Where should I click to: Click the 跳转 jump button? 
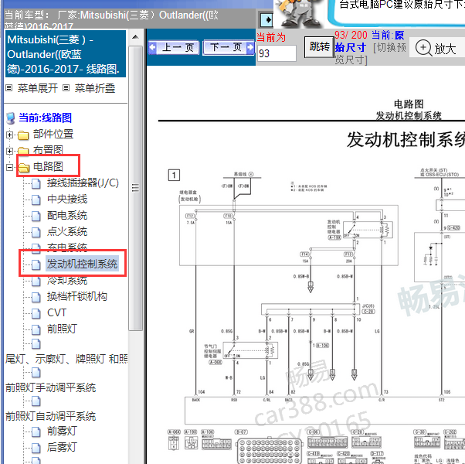coord(319,47)
